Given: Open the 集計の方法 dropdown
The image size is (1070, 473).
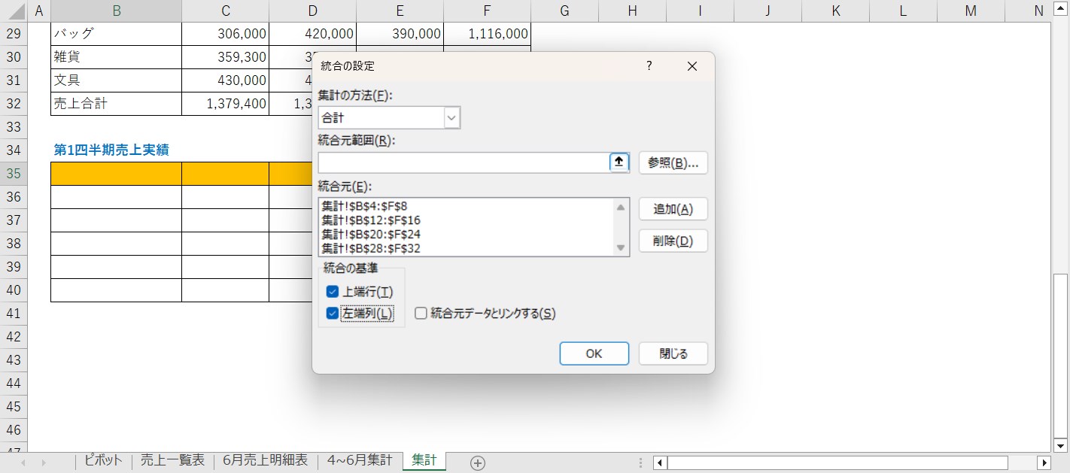Looking at the screenshot, I should tap(451, 118).
